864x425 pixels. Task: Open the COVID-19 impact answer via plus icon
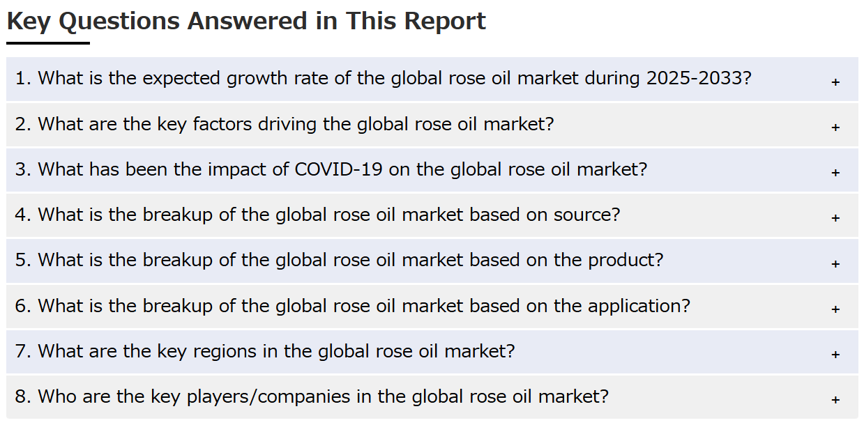(x=835, y=173)
